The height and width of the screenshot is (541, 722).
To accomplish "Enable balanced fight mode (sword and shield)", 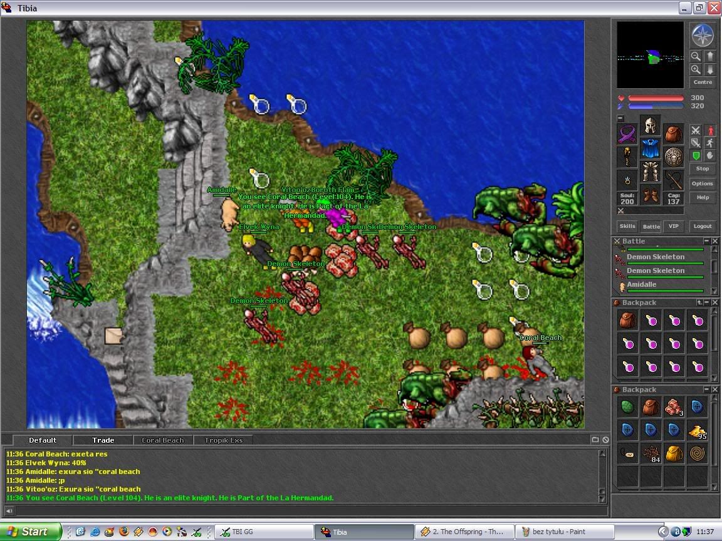I will [x=696, y=143].
